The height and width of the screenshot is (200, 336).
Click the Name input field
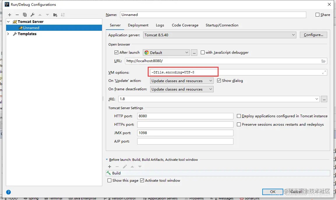point(213,15)
